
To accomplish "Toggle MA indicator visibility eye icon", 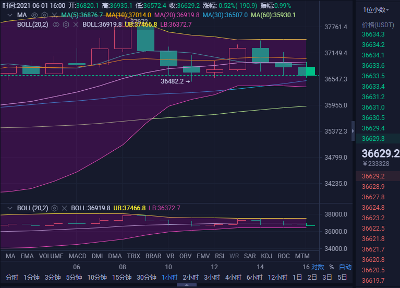I will pyautogui.click(x=34, y=15).
